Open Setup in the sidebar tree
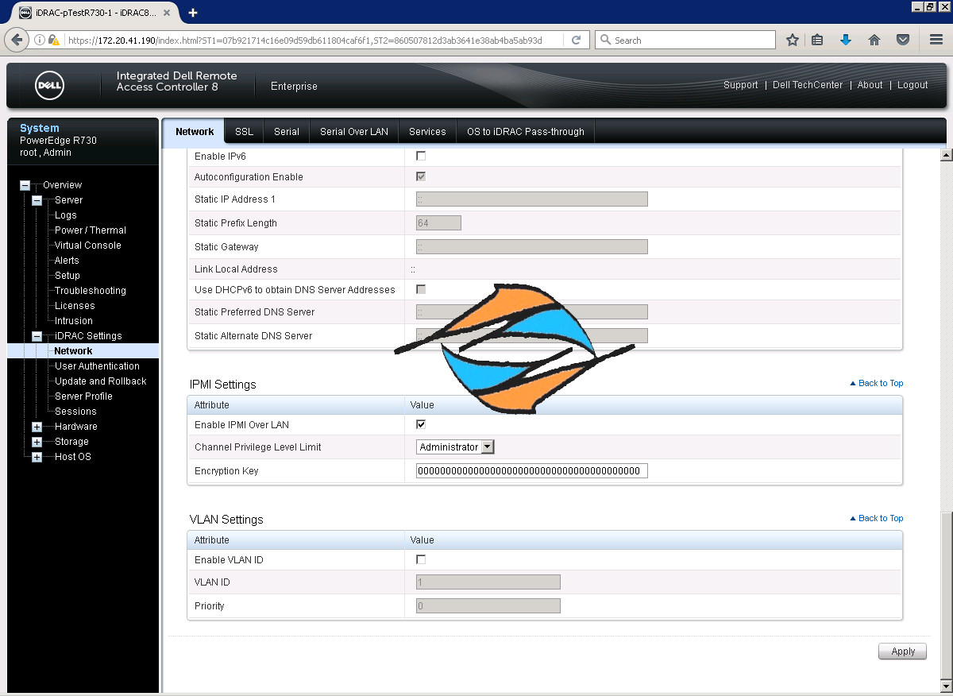 tap(68, 276)
